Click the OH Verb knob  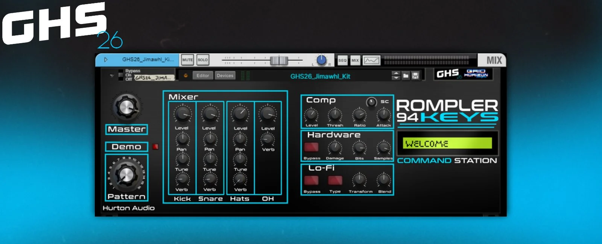click(268, 139)
